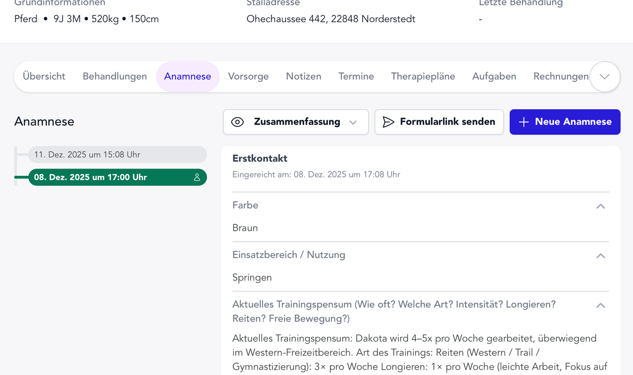The width and height of the screenshot is (633, 375).
Task: Collapse the Einsatzbereich / Nutzung section
Action: (x=601, y=255)
